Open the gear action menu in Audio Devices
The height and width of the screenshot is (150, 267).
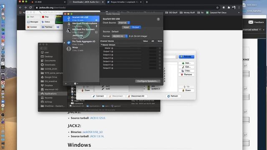pos(76,83)
